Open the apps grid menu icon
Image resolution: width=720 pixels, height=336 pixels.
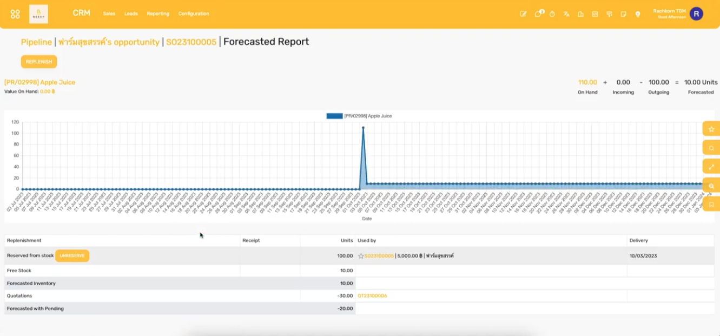(15, 14)
